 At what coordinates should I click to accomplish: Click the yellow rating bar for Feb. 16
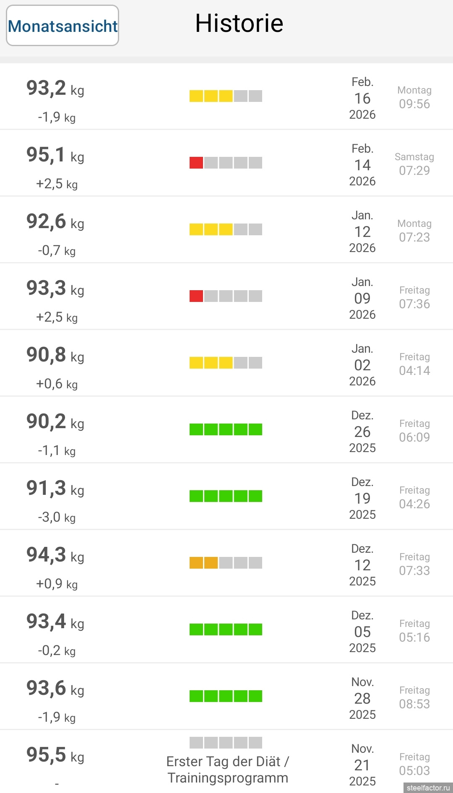[226, 96]
